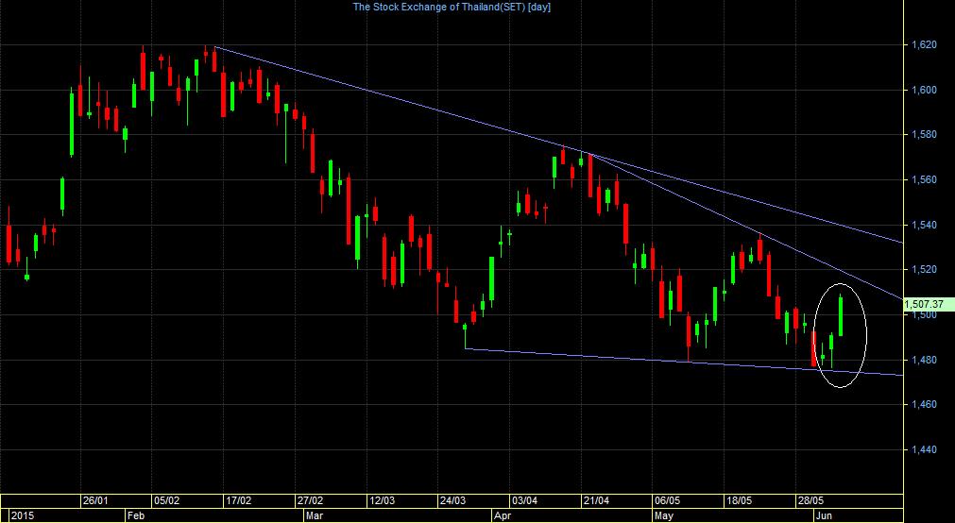Screen dimensions: 955x523
Task: Select the 26/01 date on time axis
Action: pos(95,500)
